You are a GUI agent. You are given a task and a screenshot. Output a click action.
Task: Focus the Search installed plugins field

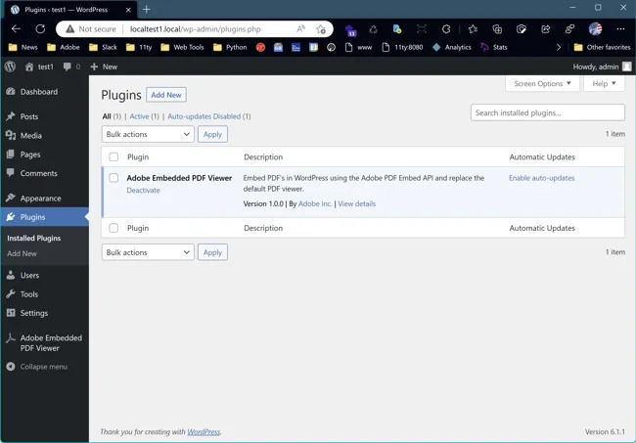click(x=547, y=112)
